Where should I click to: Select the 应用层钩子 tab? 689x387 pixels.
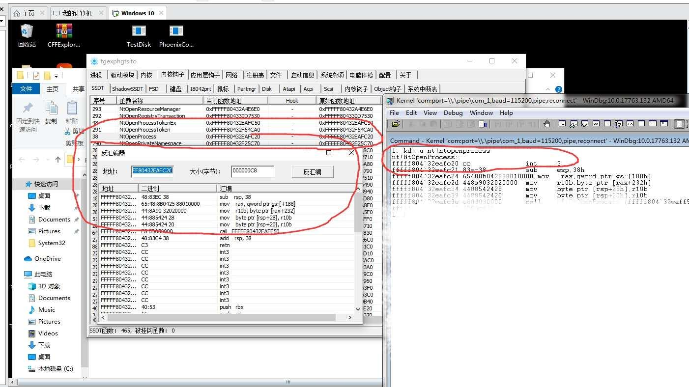click(205, 75)
